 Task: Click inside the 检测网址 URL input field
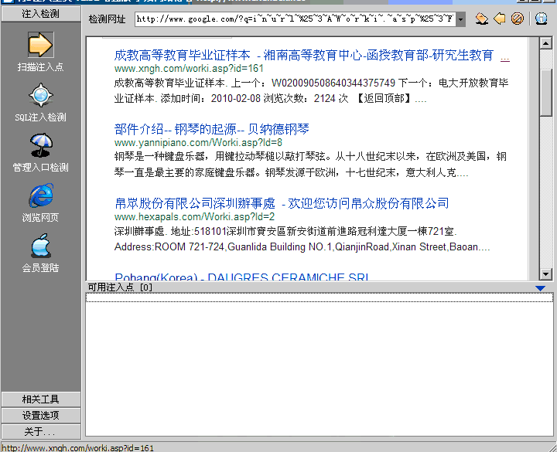click(294, 19)
